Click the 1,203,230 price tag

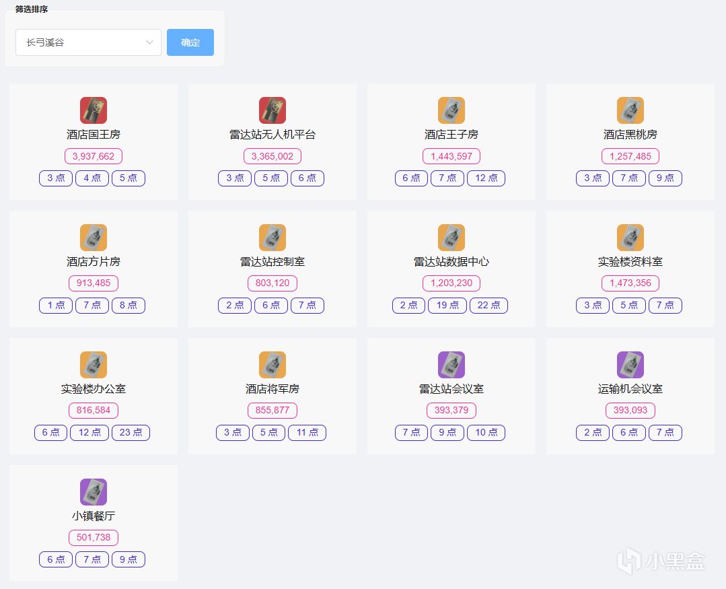[451, 283]
